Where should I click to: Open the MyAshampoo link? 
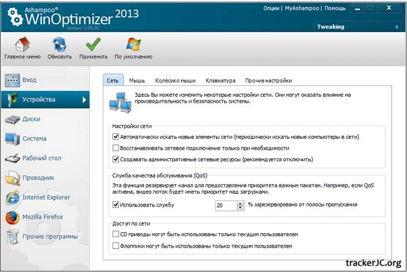click(302, 8)
